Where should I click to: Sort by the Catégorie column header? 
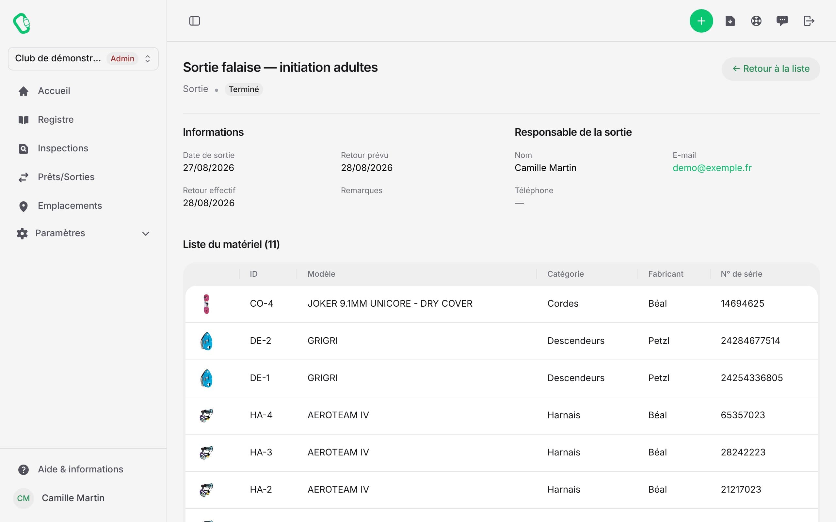click(566, 274)
